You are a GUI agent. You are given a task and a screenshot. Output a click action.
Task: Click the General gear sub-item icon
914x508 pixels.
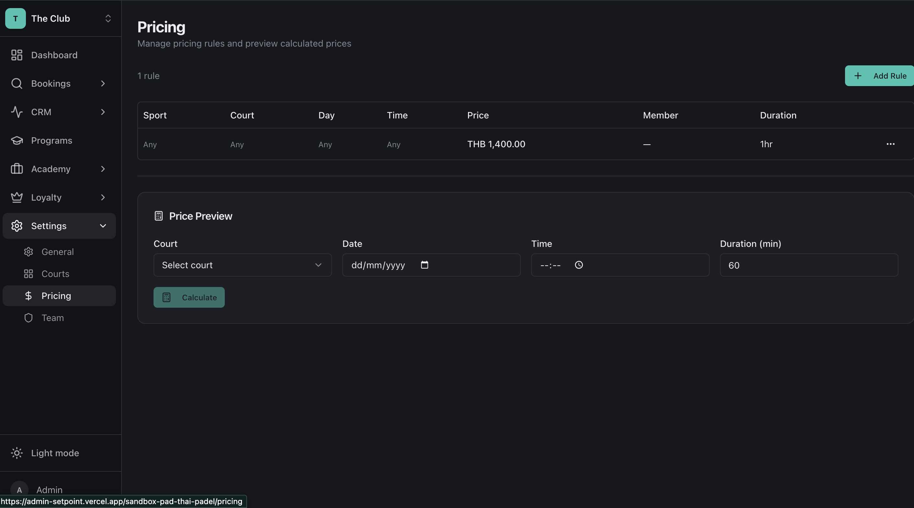pos(29,252)
